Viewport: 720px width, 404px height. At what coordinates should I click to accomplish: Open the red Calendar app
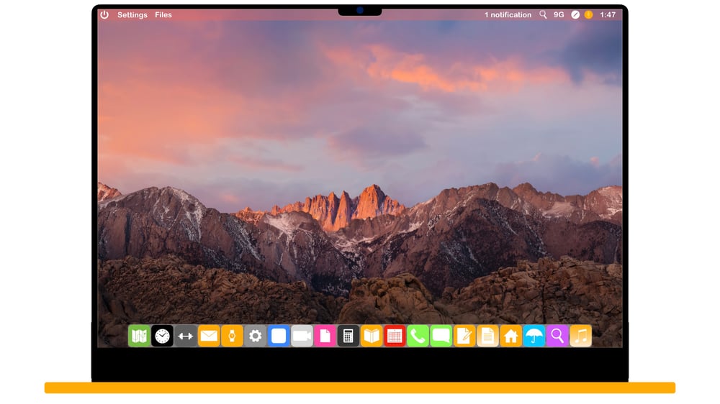(x=395, y=336)
